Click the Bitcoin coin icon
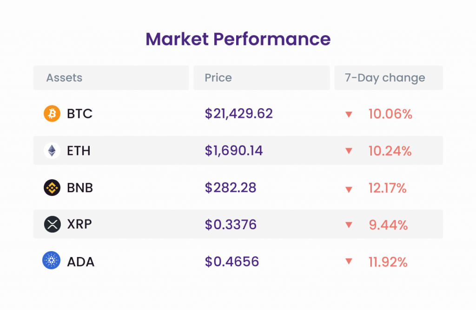 point(52,114)
